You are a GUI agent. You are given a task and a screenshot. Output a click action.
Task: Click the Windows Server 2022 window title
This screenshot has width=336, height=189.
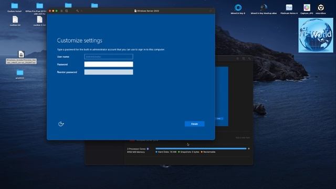[148, 10]
